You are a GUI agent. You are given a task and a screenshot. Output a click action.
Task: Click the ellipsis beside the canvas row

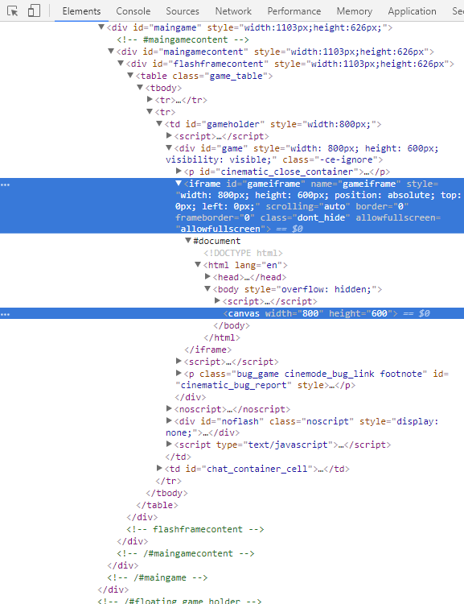point(5,314)
